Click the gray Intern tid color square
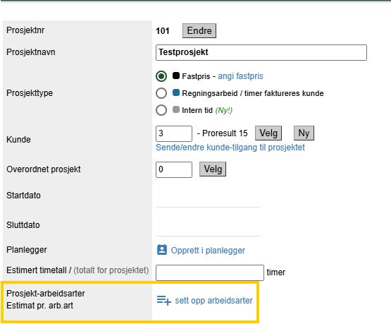The height and width of the screenshot is (324, 391). (x=176, y=109)
